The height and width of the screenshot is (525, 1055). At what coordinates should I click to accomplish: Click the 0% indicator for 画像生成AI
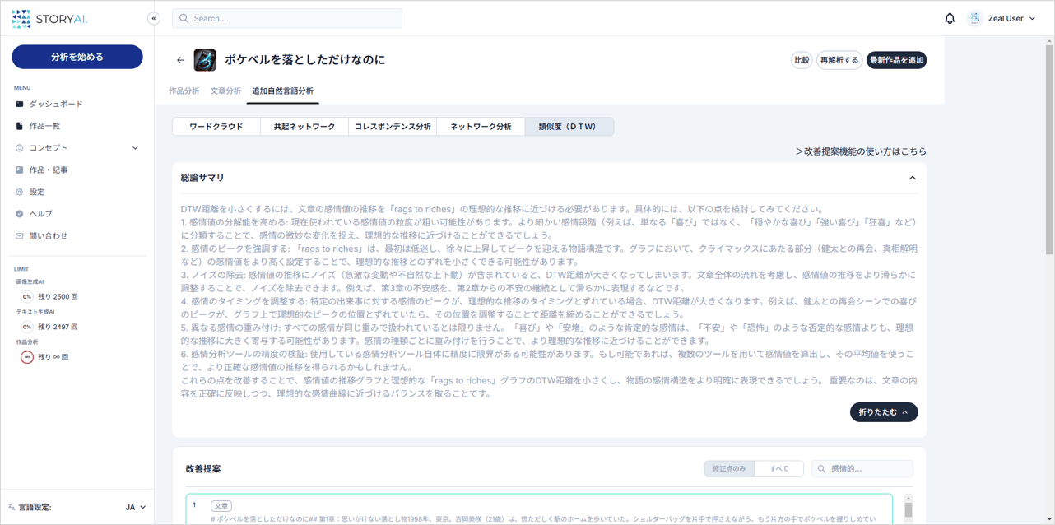27,296
